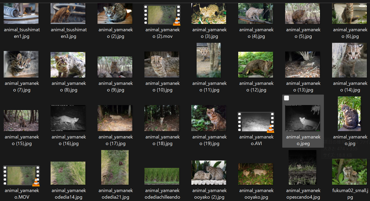The width and height of the screenshot is (370, 201).
Task: Select animal_tsushimaten1.jpg thumbnail
Action: (x=21, y=14)
